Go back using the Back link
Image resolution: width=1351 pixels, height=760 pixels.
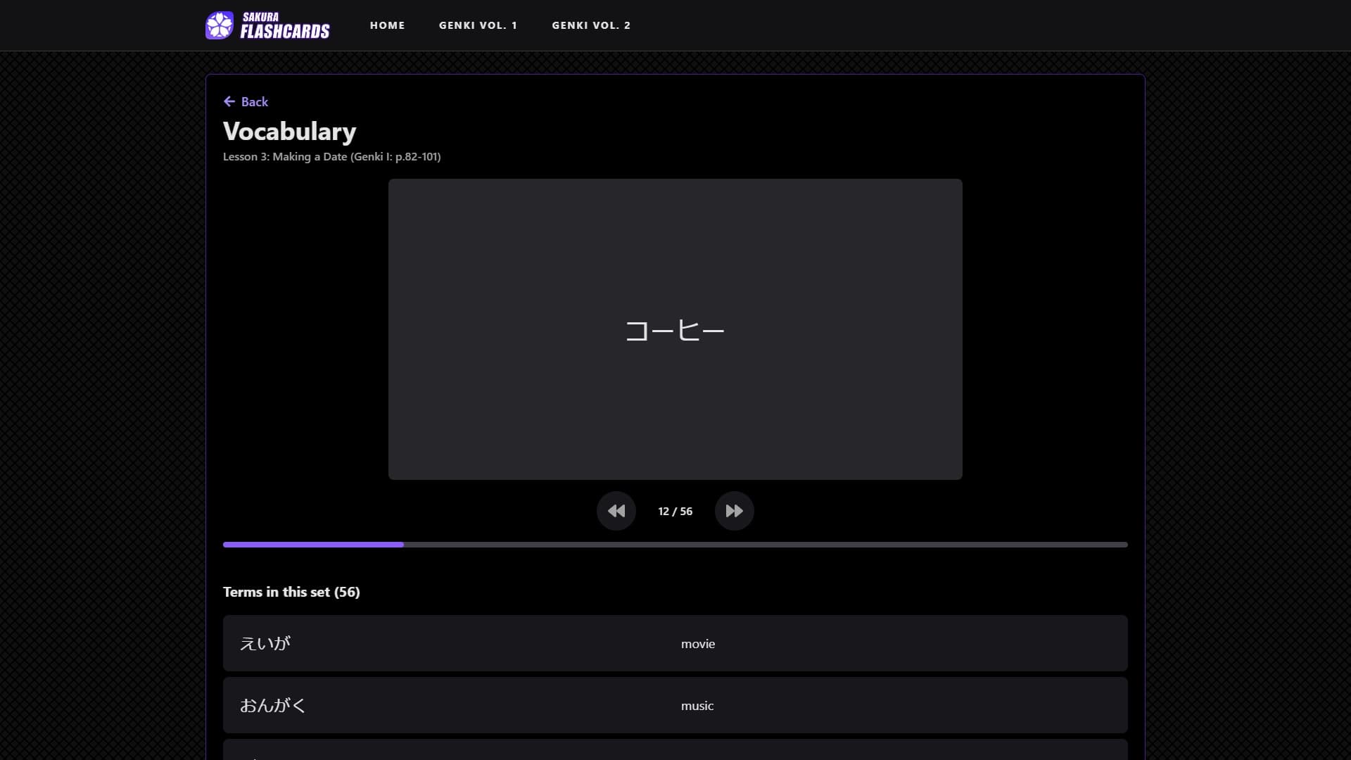(x=246, y=102)
